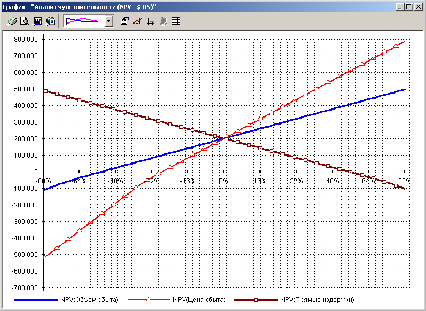Image resolution: width=426 pixels, height=311 pixels.
Task: Maximize the chart window
Action: (408, 7)
